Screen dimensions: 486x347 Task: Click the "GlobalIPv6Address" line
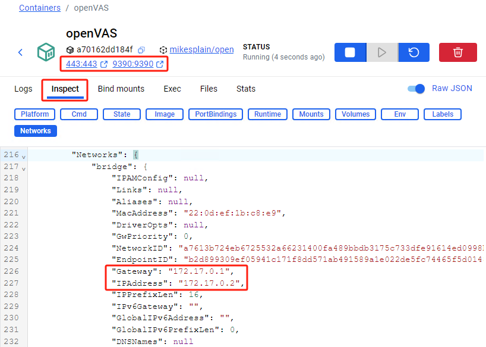click(173, 318)
